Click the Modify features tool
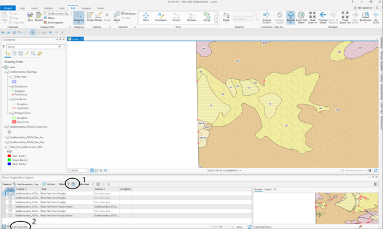Viewport: 383px width, 229px height. click(x=98, y=17)
